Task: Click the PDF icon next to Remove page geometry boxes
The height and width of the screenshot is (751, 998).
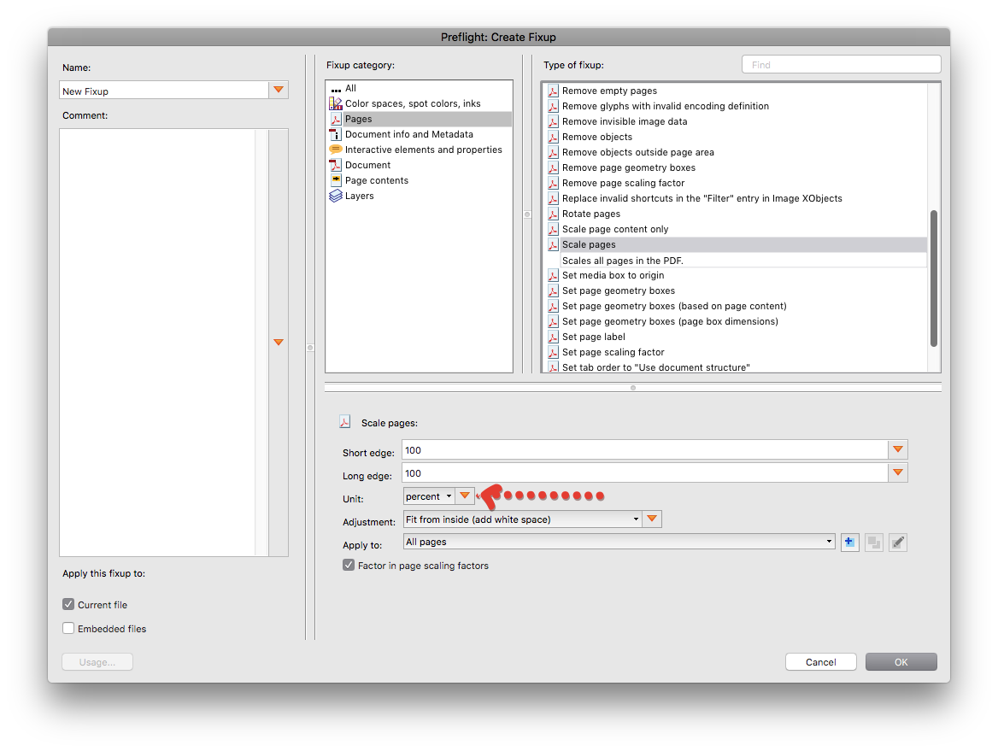Action: pos(553,168)
